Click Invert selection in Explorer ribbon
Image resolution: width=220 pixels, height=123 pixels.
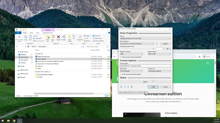click(98, 41)
